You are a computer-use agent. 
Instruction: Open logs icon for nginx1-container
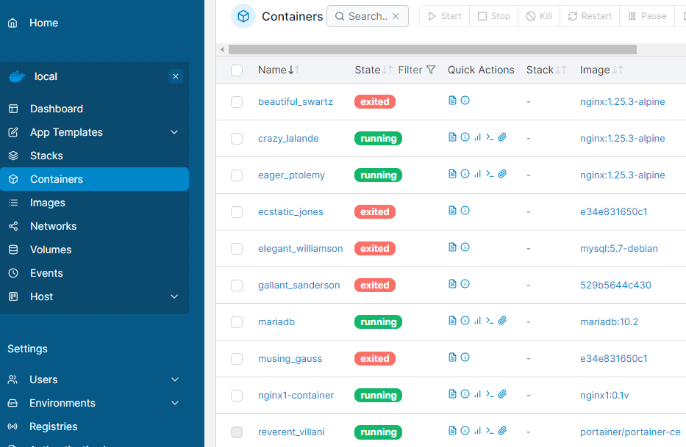[452, 394]
